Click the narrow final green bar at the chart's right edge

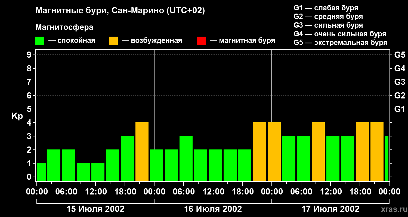(x=387, y=158)
